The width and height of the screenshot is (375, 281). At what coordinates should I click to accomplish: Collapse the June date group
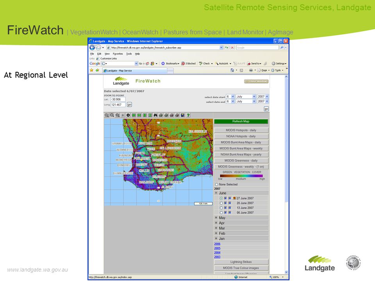click(216, 193)
